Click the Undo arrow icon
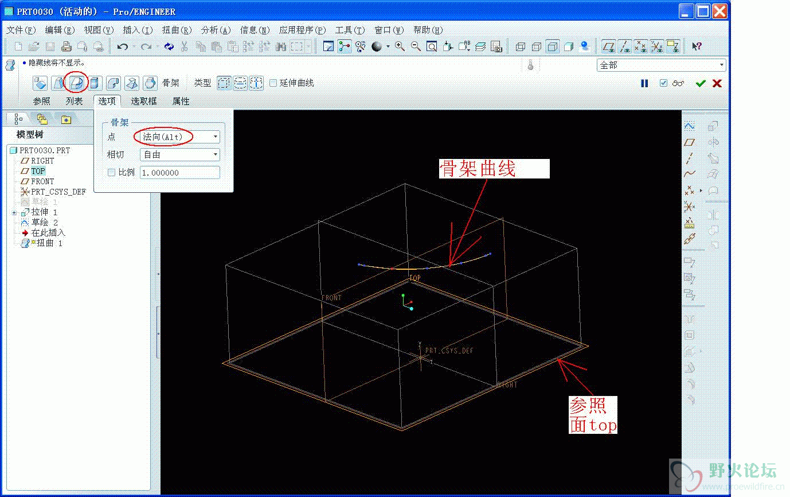 click(122, 46)
